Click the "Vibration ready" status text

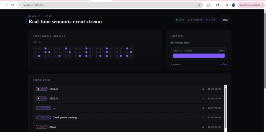182,43
